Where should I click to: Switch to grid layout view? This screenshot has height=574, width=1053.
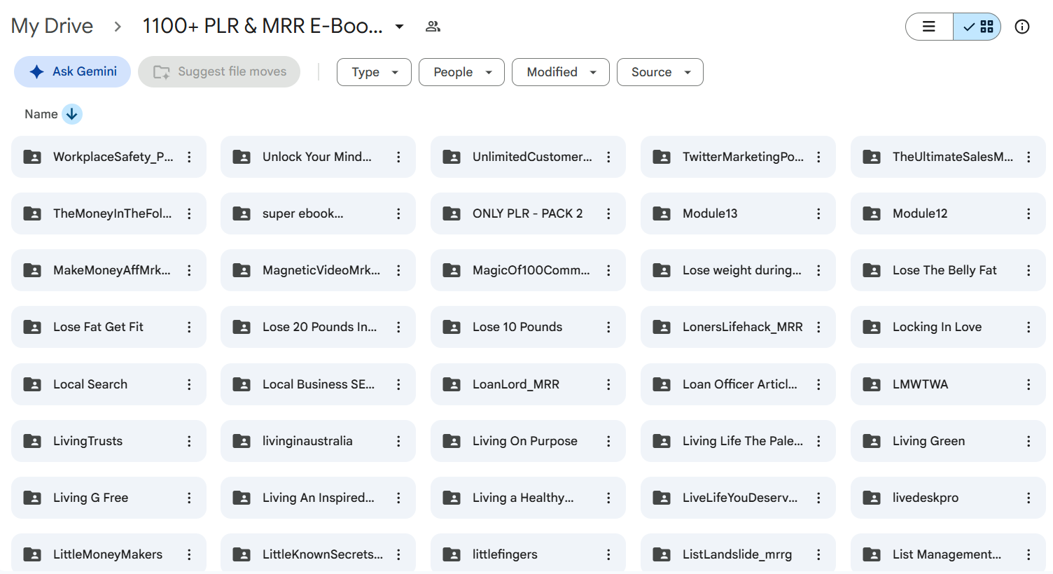tap(977, 27)
